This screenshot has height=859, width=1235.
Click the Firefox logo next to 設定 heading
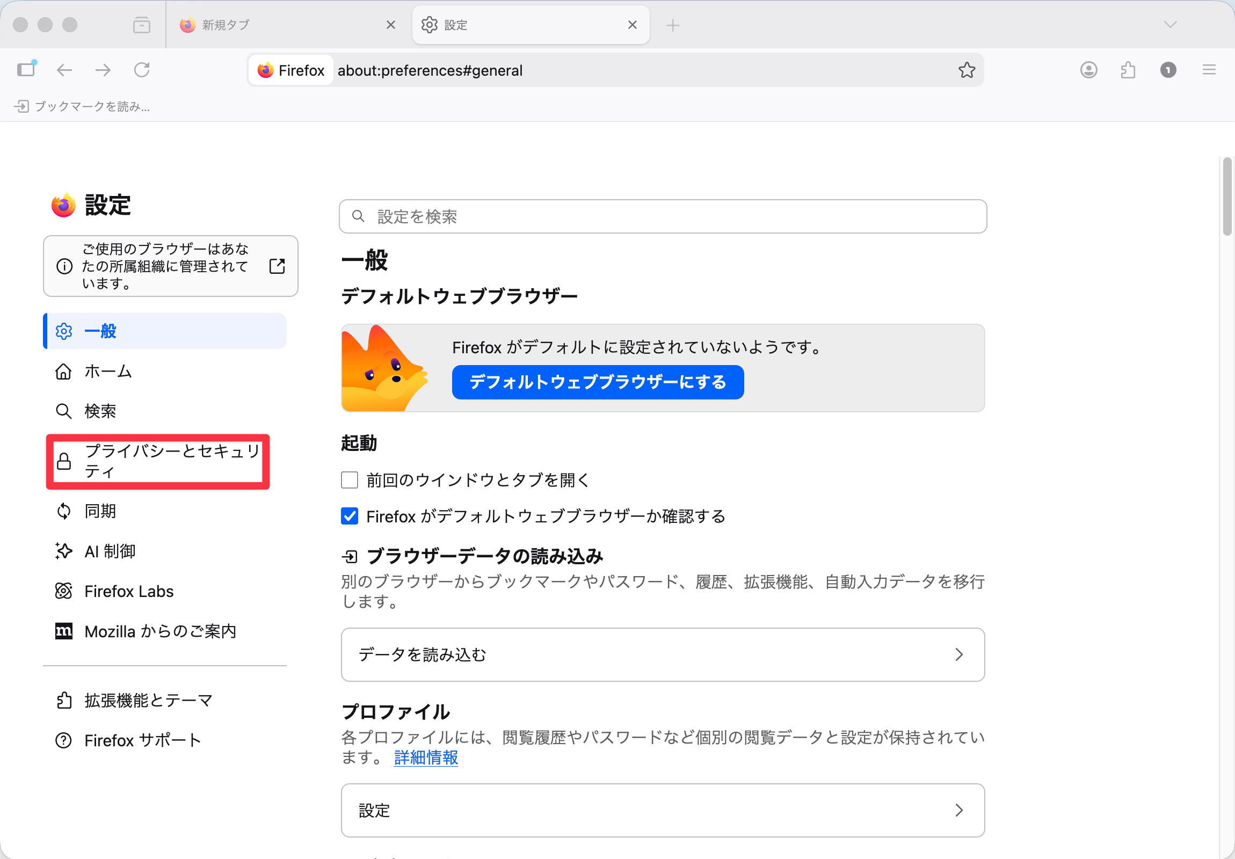point(63,205)
